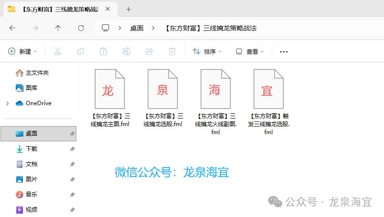Click the file name 【东方财富】触发三线擒龙选股.fml
This screenshot has height=217, width=384.
tap(269, 124)
